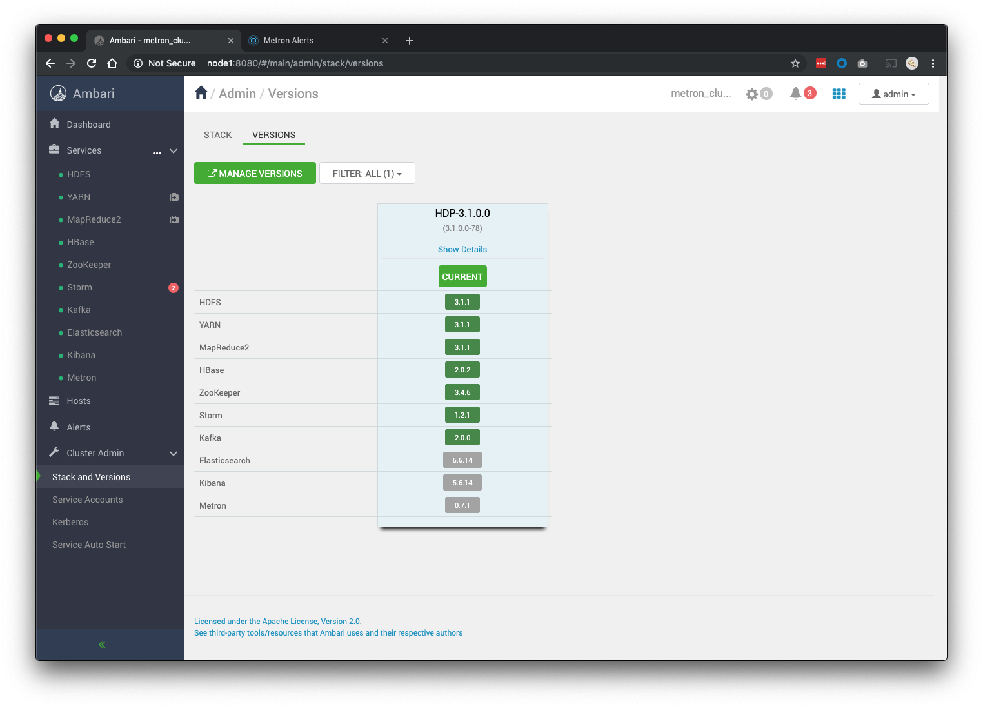Click Storm alert count badge

[174, 288]
